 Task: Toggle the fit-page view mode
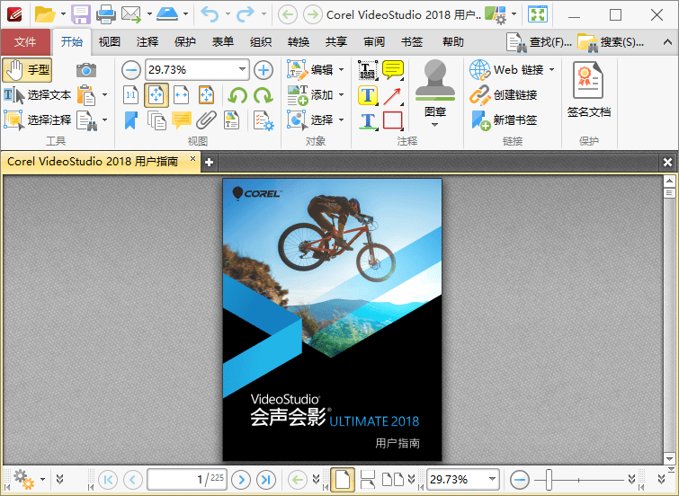pos(156,95)
